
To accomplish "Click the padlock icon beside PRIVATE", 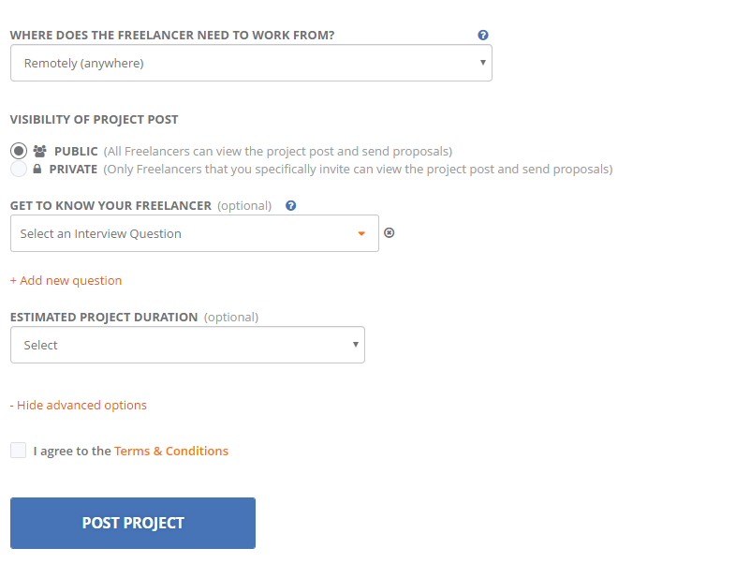I will [x=37, y=169].
